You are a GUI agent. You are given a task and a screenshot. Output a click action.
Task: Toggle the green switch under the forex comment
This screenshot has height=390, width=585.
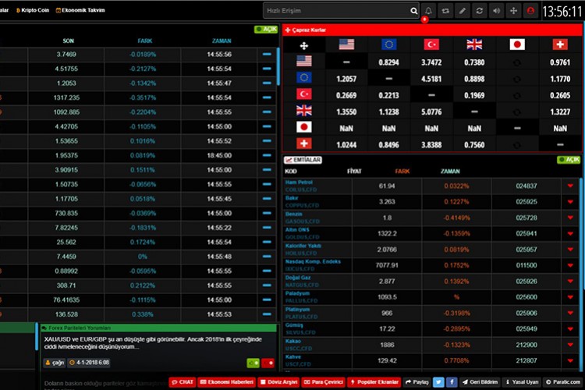tap(253, 363)
